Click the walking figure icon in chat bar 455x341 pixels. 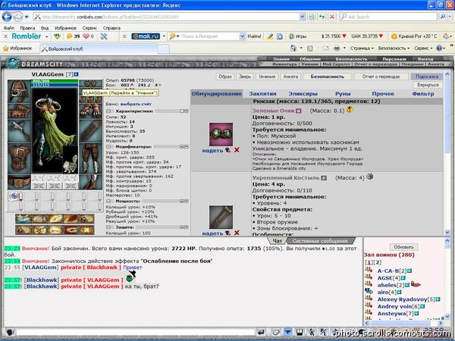[312, 333]
